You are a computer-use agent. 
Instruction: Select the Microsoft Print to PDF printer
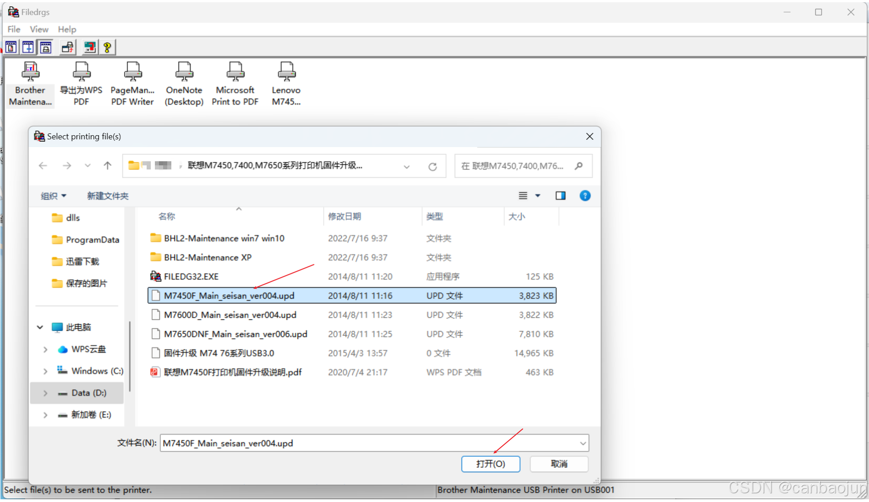click(235, 85)
